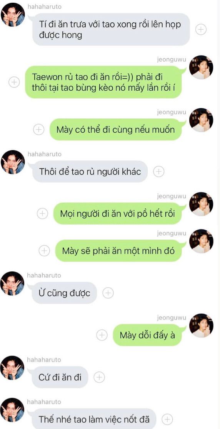220x429 pixels.
Task: Tap plus icon beside 'Cứ đi ăn đi' message
Action: 99,377
